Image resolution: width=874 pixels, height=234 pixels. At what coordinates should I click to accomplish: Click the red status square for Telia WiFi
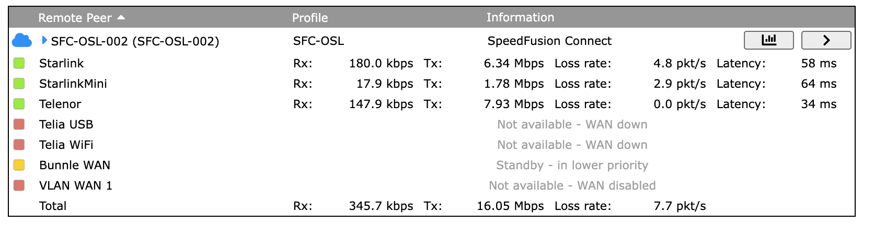point(19,145)
